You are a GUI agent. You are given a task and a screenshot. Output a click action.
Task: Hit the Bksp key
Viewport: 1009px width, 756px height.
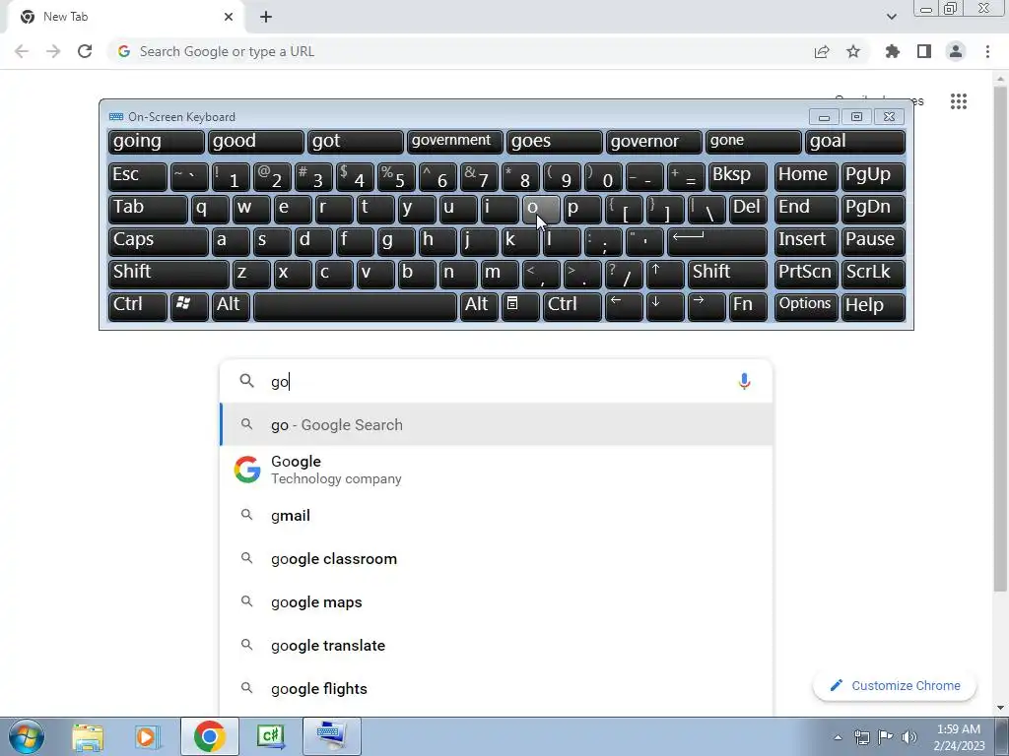(738, 177)
